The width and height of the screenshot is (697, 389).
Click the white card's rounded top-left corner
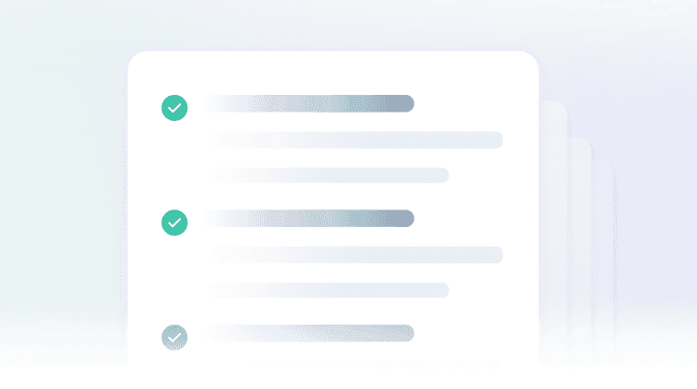(137, 60)
